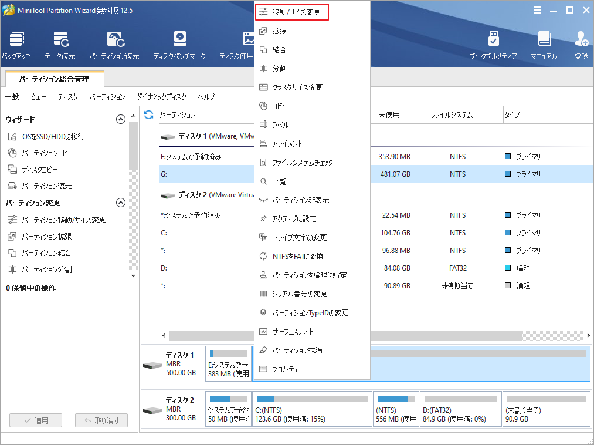Open the hamburger menu at top right
Screen dimensions: 594x445
tap(538, 9)
